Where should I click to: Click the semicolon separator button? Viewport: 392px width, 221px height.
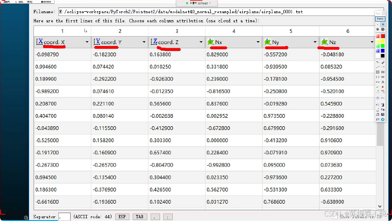point(168,217)
